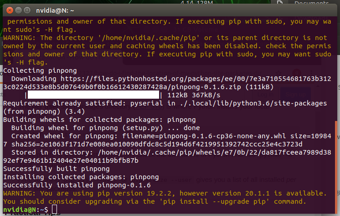
Task: Click the 'pip install --upgrade pip' command text
Action: click(214, 201)
